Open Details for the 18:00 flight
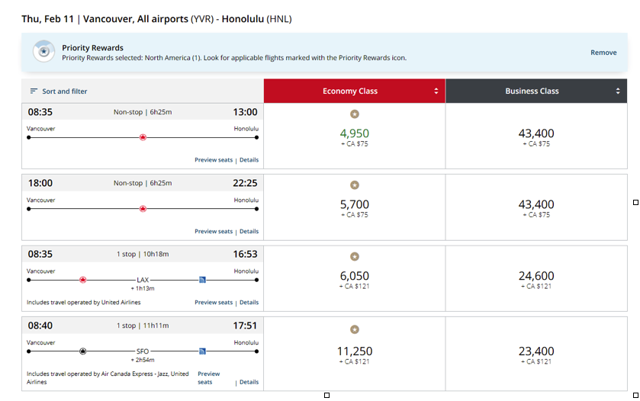This screenshot has width=640, height=401. pos(249,231)
